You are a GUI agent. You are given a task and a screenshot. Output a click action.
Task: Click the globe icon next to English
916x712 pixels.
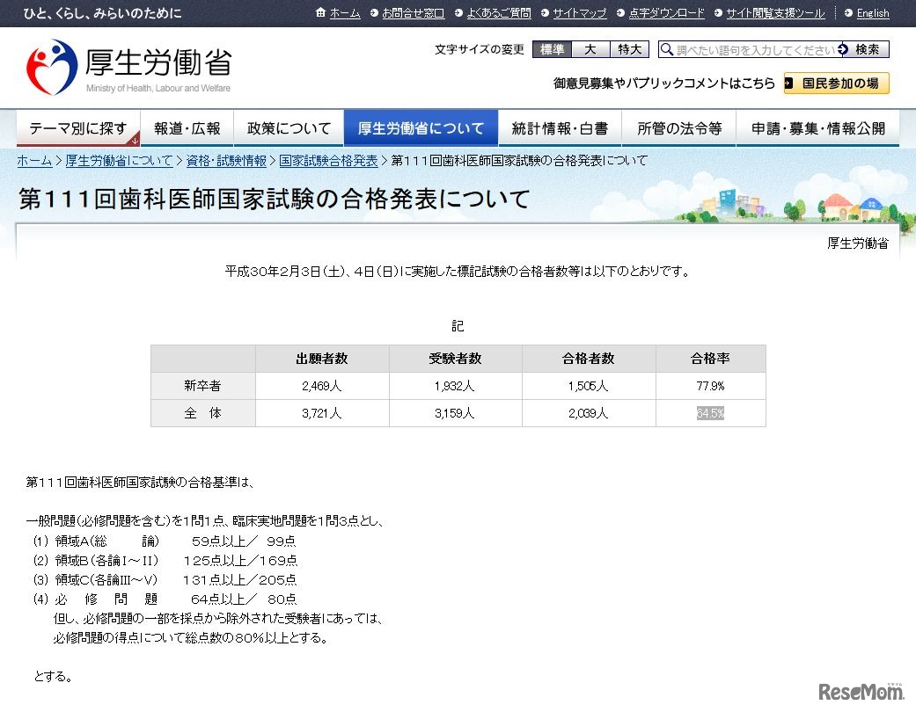point(849,13)
